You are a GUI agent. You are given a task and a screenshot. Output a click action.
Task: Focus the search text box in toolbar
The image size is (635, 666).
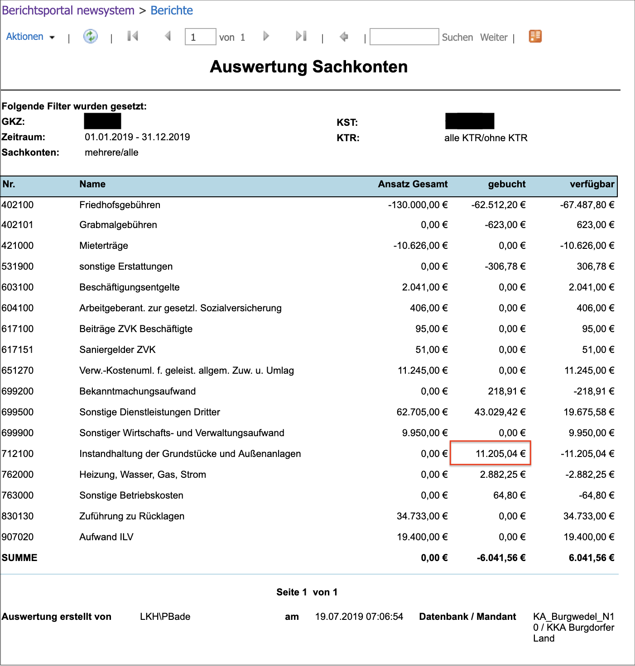404,37
